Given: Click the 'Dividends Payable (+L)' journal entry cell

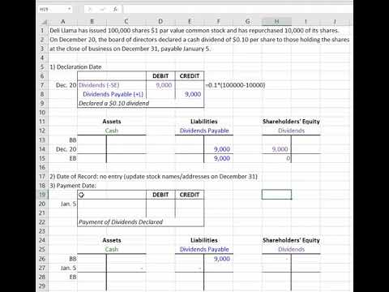Looking at the screenshot, I should pyautogui.click(x=113, y=94).
